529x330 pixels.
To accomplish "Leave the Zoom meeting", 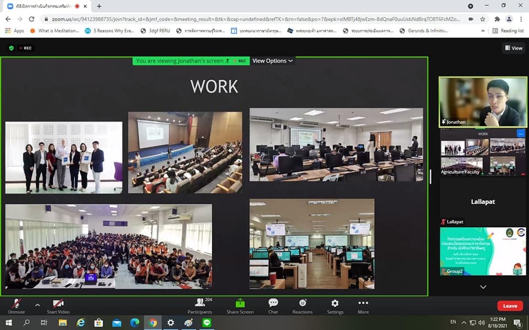I will [510, 306].
